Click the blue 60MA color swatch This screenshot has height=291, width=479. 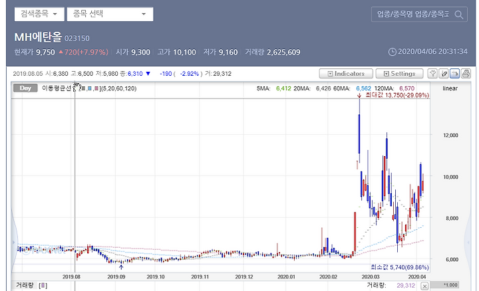point(90,88)
